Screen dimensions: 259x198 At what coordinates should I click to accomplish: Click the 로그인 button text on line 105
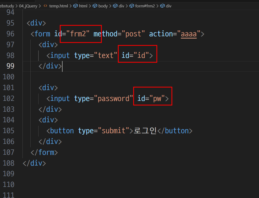pyautogui.click(x=145, y=131)
